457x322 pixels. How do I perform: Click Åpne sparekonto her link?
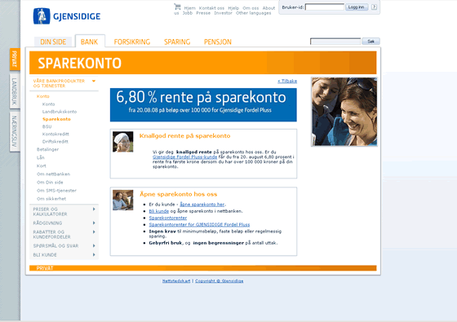point(202,205)
